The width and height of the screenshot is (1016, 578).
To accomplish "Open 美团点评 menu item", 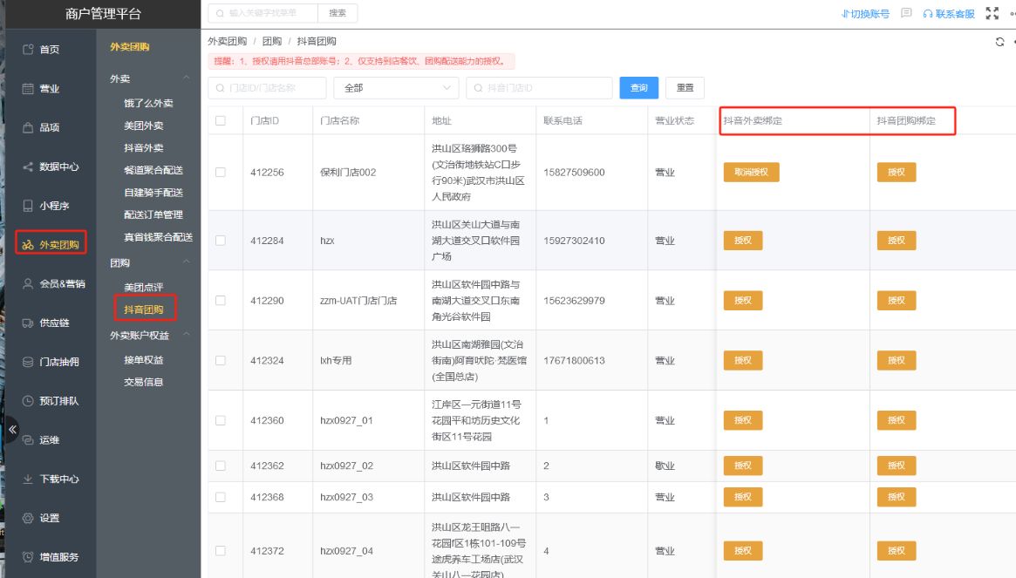I will point(144,287).
